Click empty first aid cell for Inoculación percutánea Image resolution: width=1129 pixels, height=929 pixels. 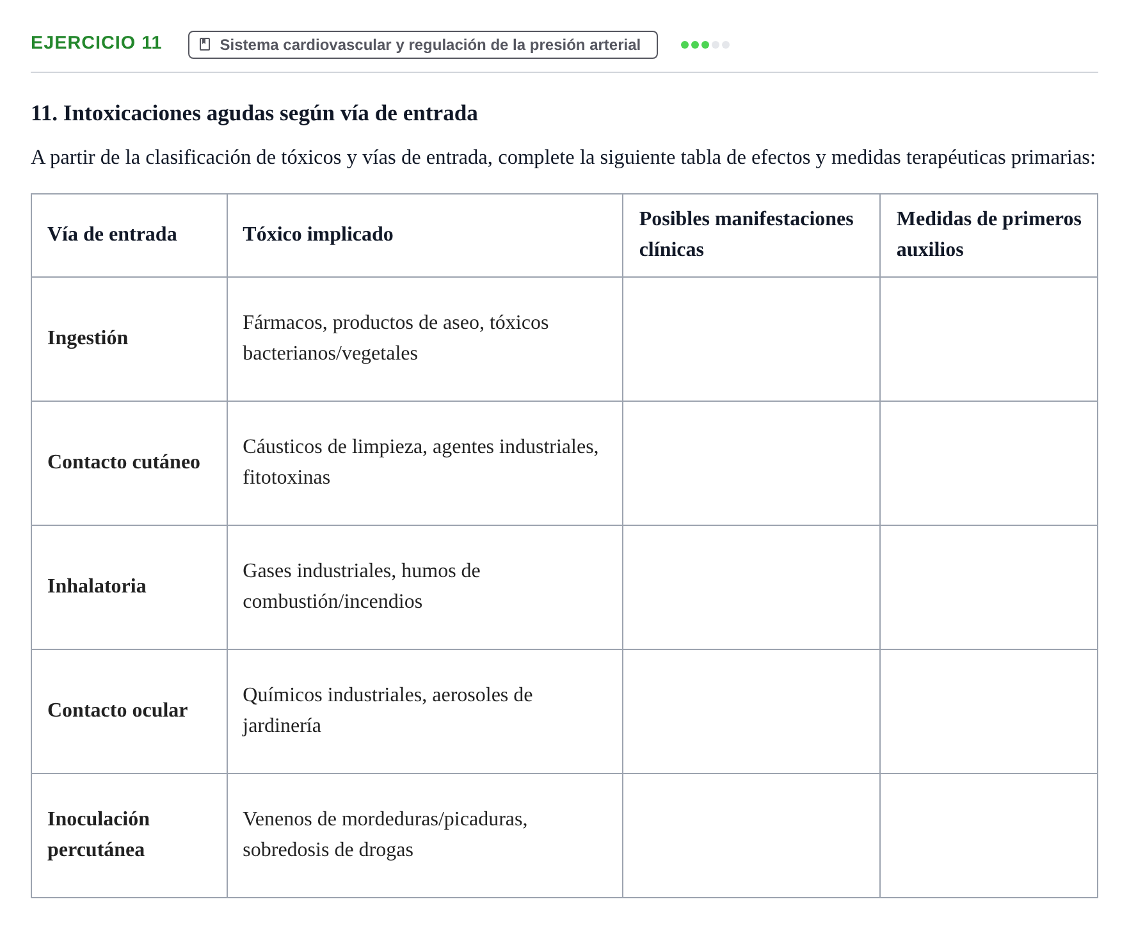coord(989,836)
